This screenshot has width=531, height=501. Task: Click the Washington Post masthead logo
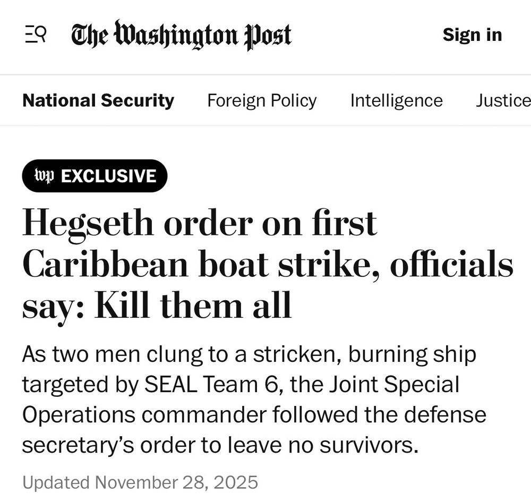click(x=181, y=35)
